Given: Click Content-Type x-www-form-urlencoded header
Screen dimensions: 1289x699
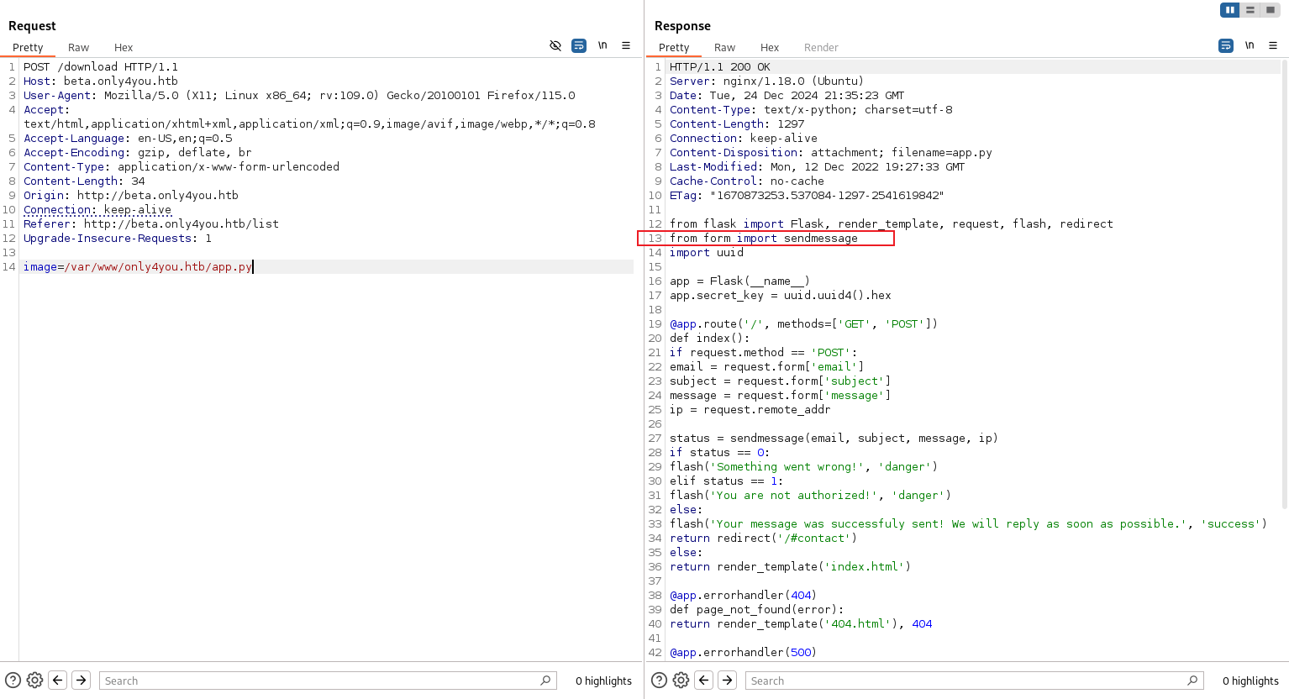Looking at the screenshot, I should (x=182, y=166).
